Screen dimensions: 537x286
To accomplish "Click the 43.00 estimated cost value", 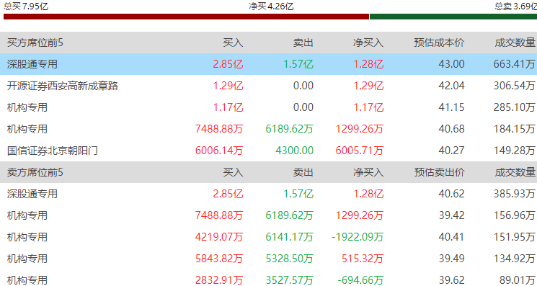I will (452, 64).
